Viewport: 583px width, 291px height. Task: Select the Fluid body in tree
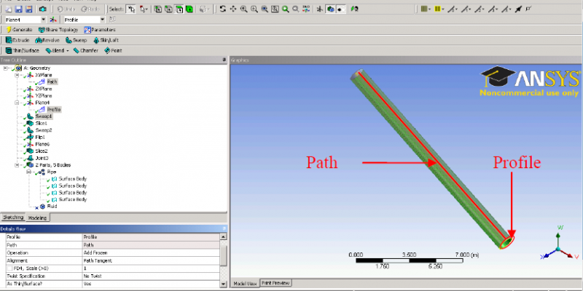click(52, 207)
